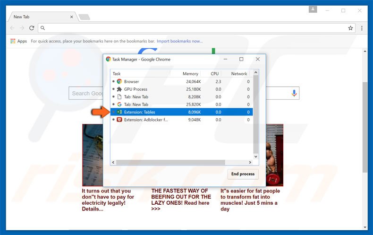Click the End process button
The width and height of the screenshot is (373, 235).
coord(243,174)
